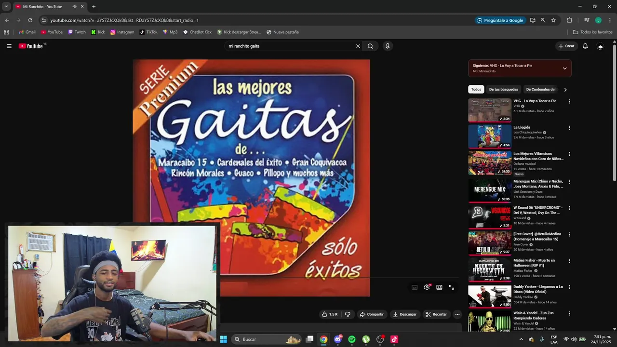
Task: Play Matias Fisher Muerte en Halloween video
Action: click(490, 269)
